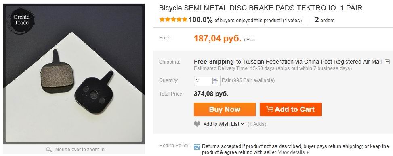Click inside the Quantity input field
This screenshot has width=393, height=156.
203,81
